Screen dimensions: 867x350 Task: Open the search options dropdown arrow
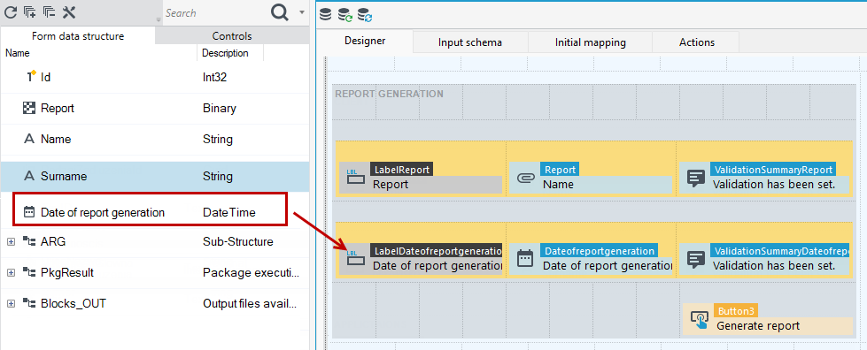click(301, 12)
